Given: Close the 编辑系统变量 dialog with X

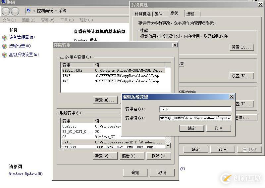Looking at the screenshot, I should [x=231, y=96].
